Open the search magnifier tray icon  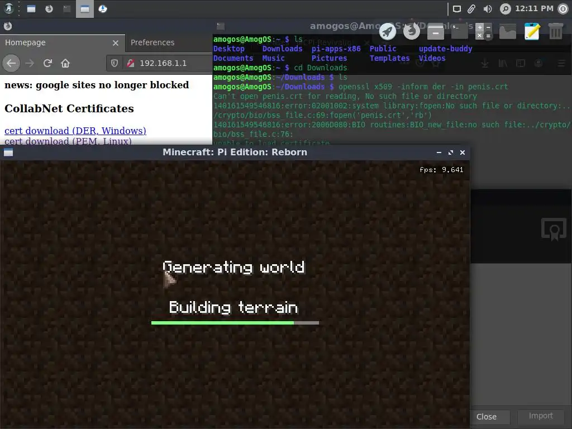(505, 9)
